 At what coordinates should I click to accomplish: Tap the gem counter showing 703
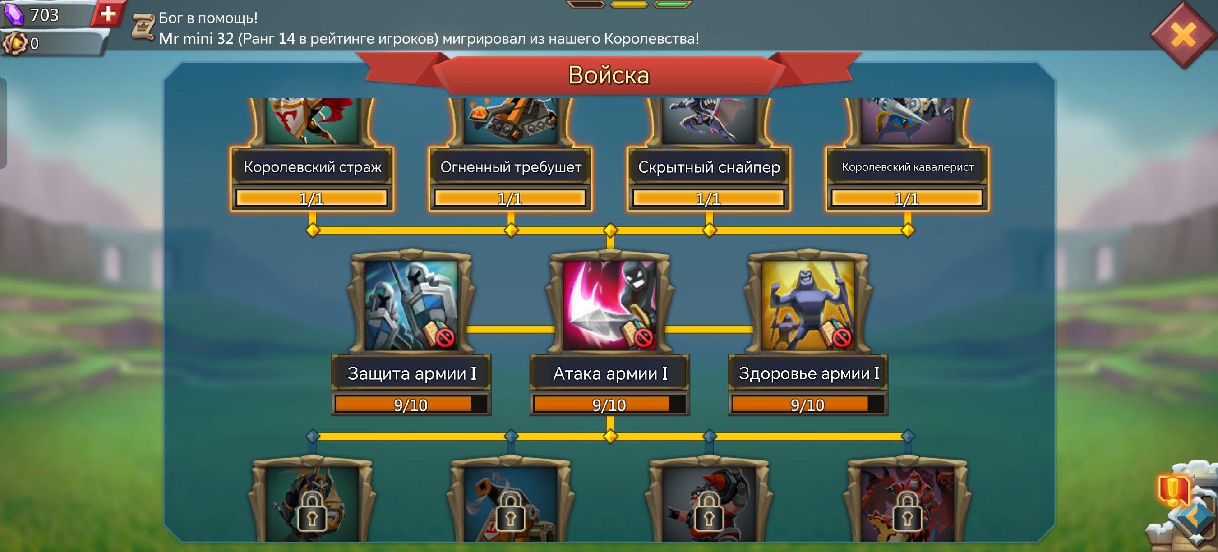click(x=46, y=15)
